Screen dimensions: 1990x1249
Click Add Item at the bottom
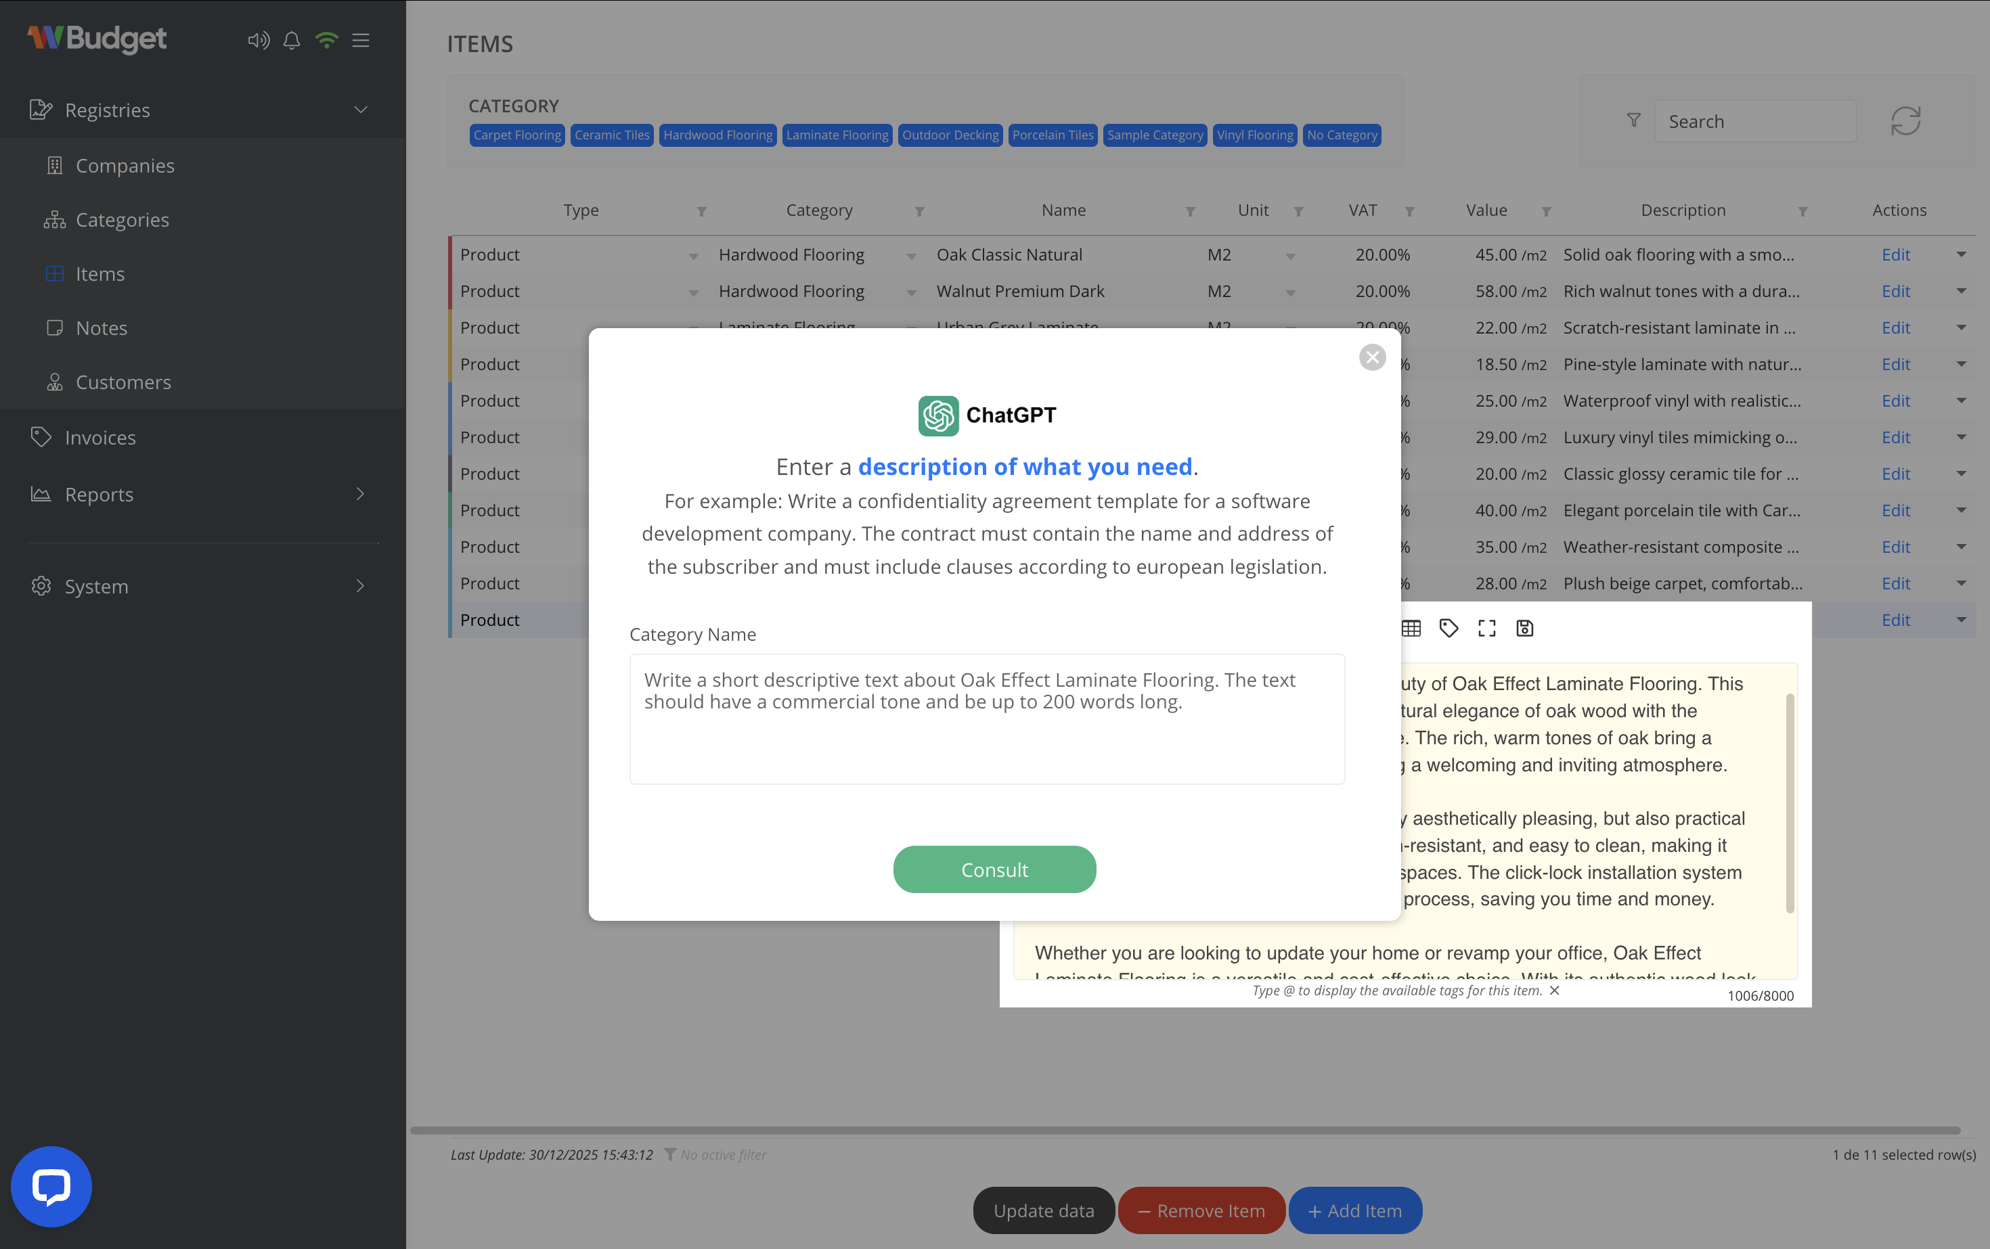pyautogui.click(x=1354, y=1210)
